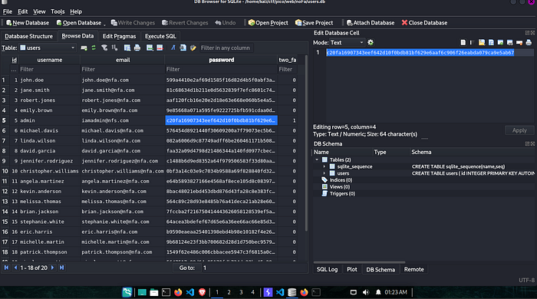537x299 pixels.
Task: Open the Help menu
Action: [x=76, y=11]
